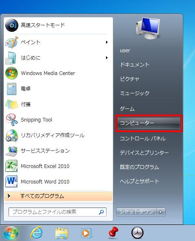Launch Windows Media Center icon
Screen dimensions: 195x241
[11, 73]
